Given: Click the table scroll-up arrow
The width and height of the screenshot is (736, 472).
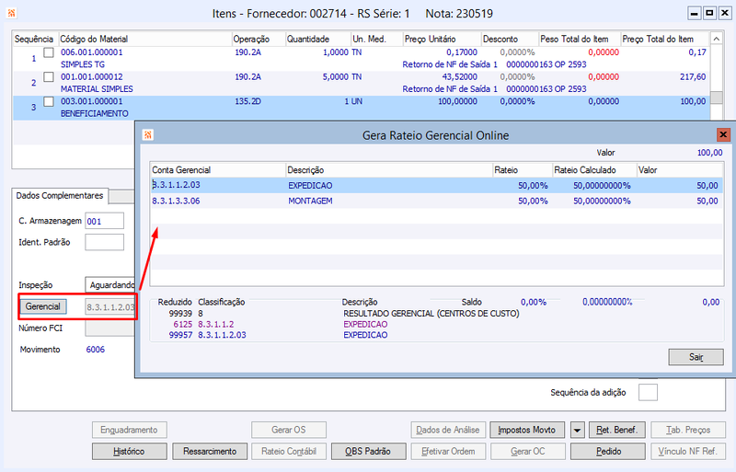Looking at the screenshot, I should coord(717,39).
